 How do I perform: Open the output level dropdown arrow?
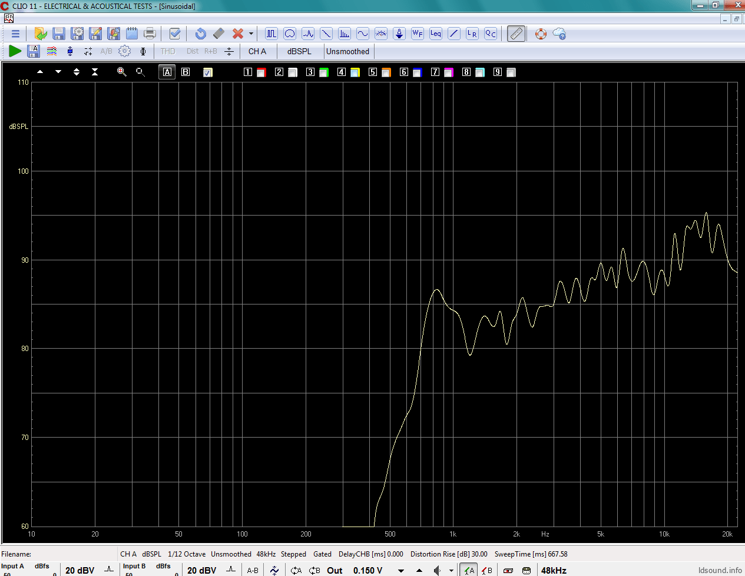click(x=401, y=571)
